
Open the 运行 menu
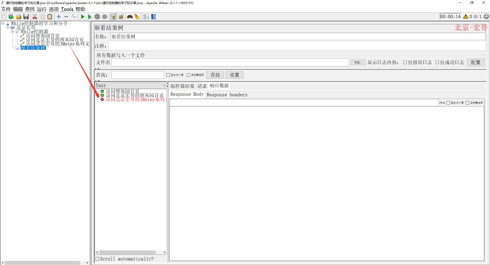coord(42,9)
